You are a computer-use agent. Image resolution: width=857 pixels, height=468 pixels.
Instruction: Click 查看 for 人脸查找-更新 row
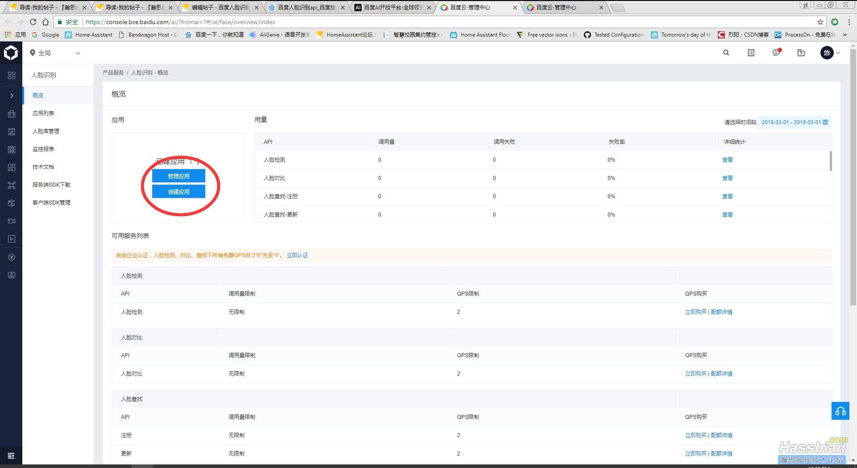pyautogui.click(x=728, y=215)
